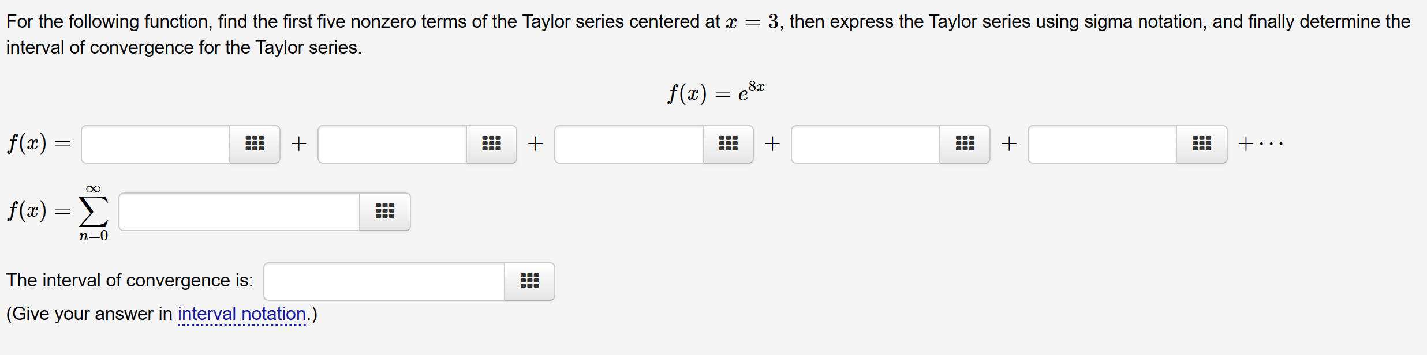Click the infinity symbol above the sigma
The image size is (1427, 355).
(93, 188)
